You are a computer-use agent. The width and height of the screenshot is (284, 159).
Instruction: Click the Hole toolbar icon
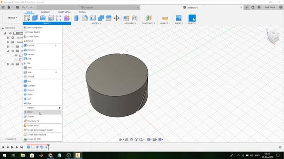pos(51,18)
